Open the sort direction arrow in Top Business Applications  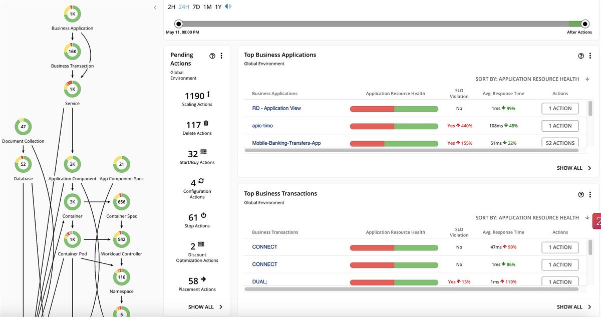click(586, 79)
